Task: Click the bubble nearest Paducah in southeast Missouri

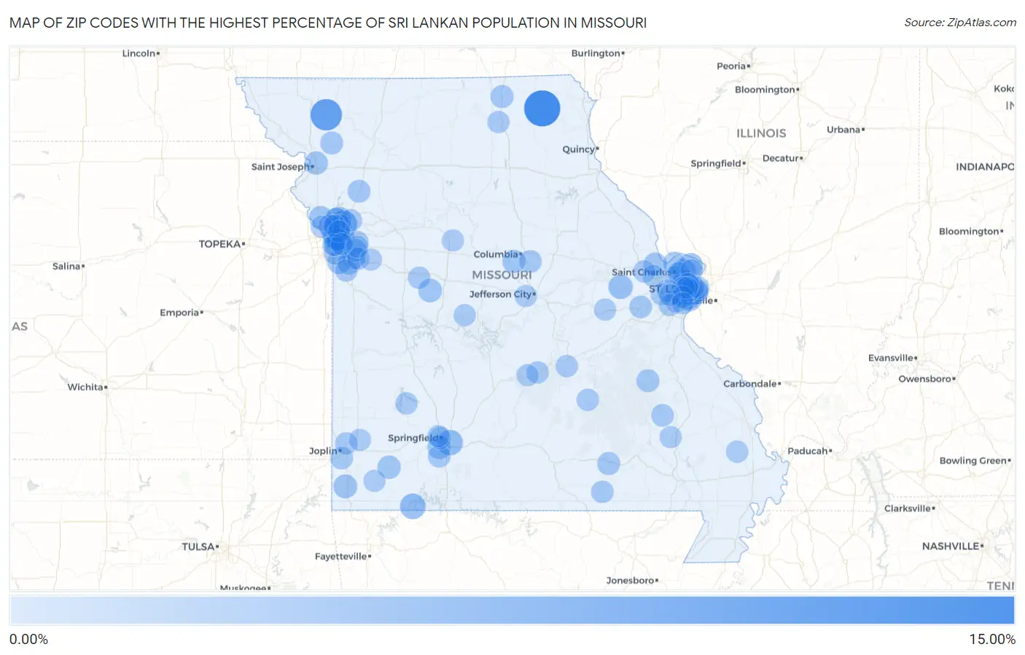Action: pyautogui.click(x=737, y=452)
